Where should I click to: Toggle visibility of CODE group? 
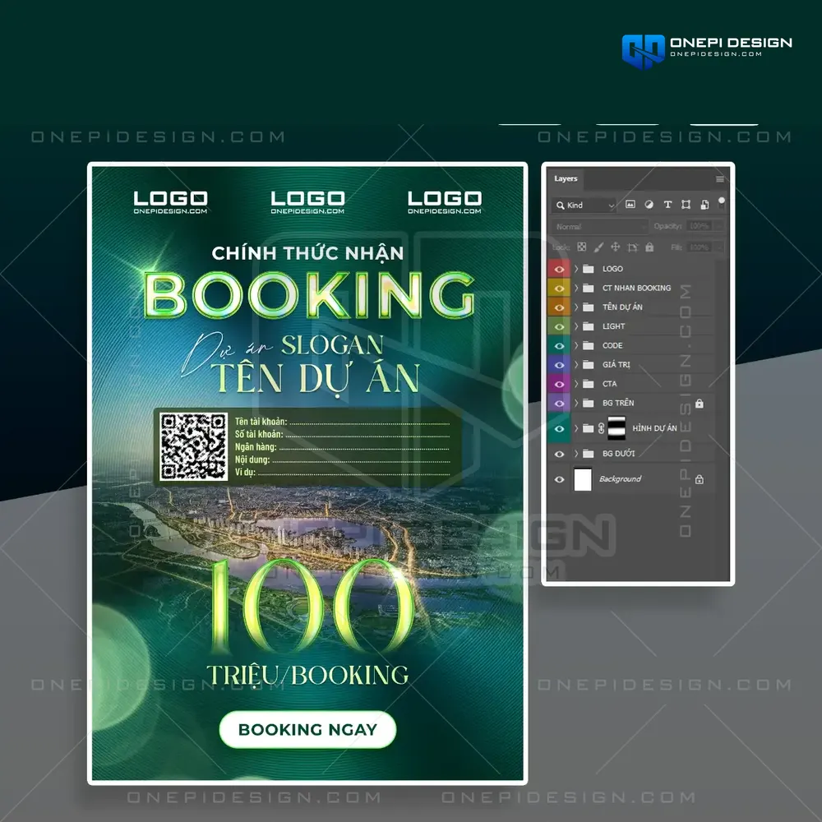point(559,346)
